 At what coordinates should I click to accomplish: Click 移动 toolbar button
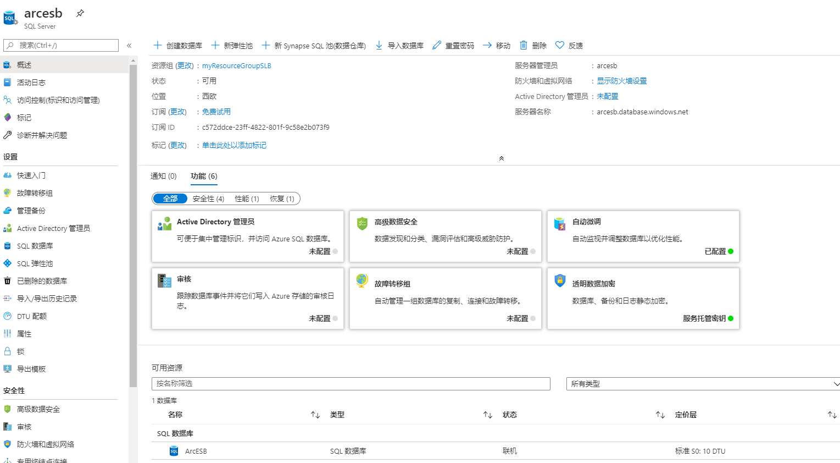coord(497,46)
